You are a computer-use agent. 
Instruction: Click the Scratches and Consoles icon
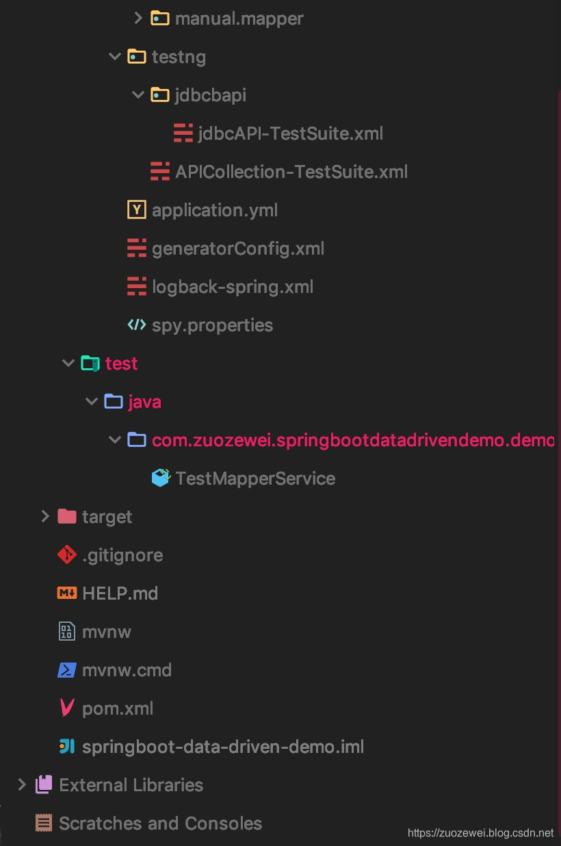(x=43, y=823)
